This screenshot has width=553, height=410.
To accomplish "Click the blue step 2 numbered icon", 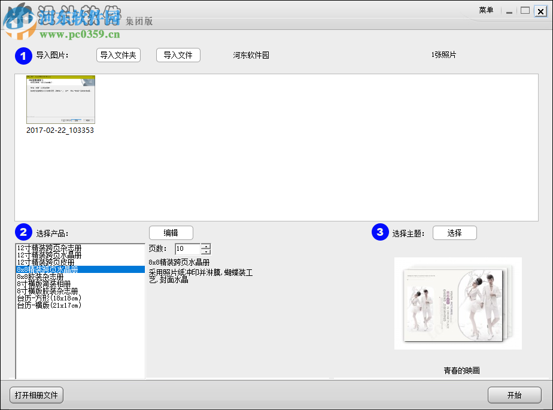I will pos(23,232).
